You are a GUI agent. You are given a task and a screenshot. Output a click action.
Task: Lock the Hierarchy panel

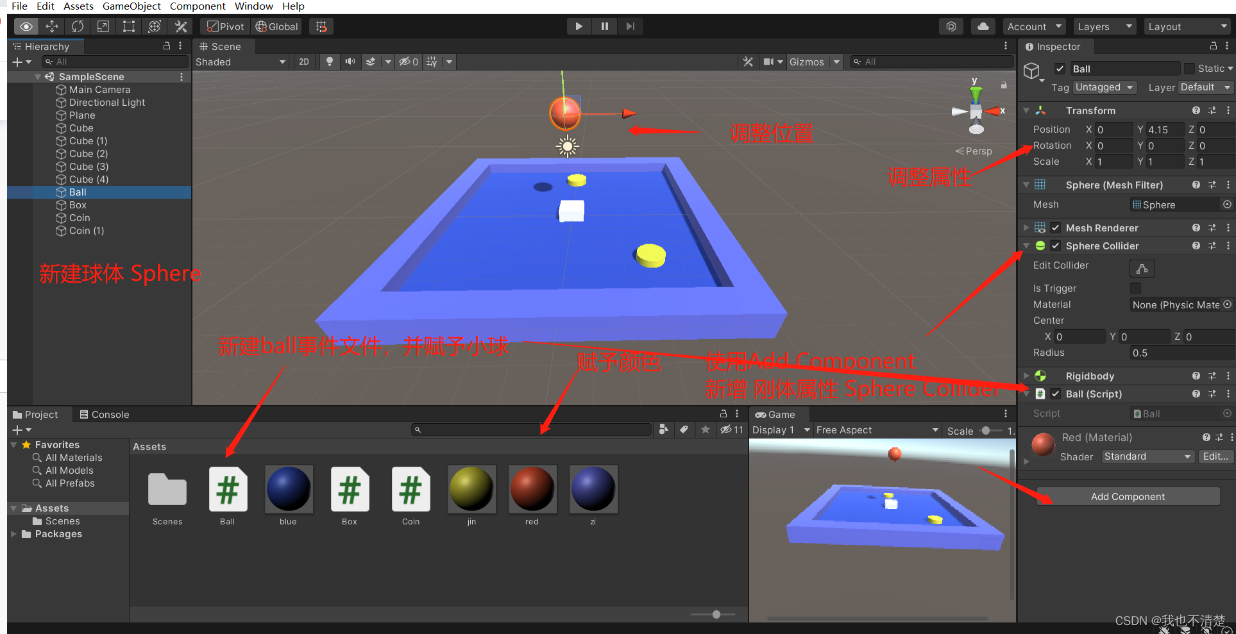tap(167, 46)
